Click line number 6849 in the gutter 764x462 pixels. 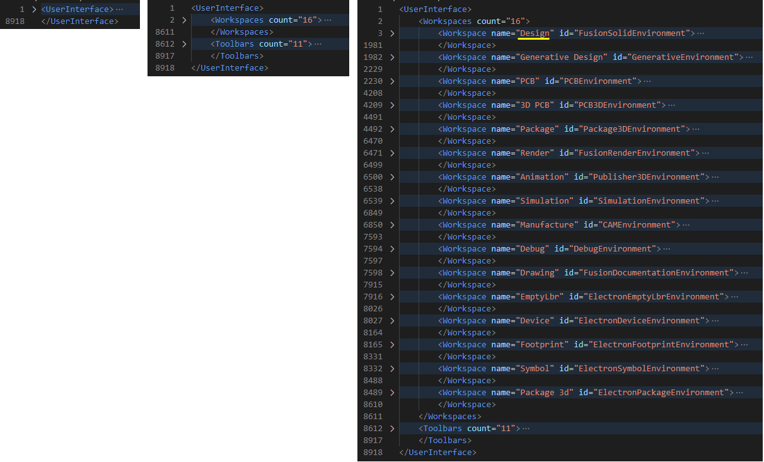point(373,213)
